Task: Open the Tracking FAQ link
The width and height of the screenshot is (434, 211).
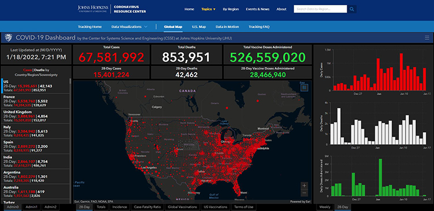Action: pyautogui.click(x=259, y=27)
